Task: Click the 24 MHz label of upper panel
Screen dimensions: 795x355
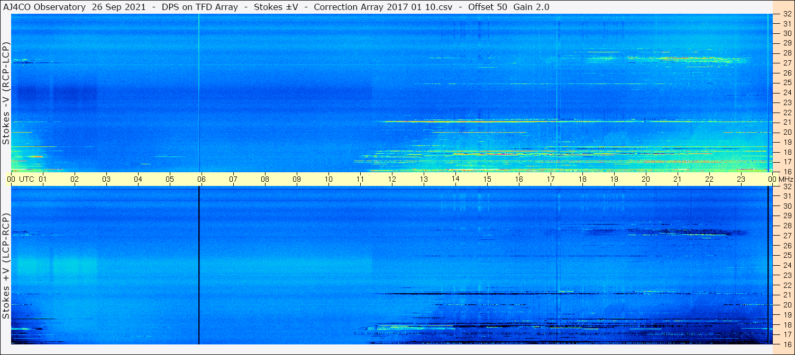Action: pyautogui.click(x=787, y=92)
